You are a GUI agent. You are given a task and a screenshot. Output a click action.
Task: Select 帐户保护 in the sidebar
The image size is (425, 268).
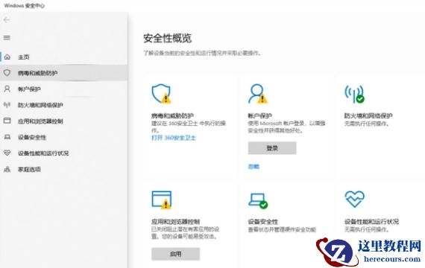(63, 89)
